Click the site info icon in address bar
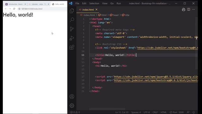The width and height of the screenshot is (202, 114). (x=19, y=9)
